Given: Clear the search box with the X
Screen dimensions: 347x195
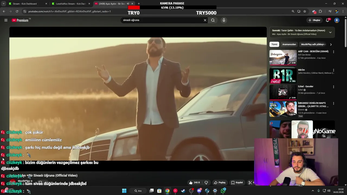Looking at the screenshot, I should click(x=205, y=20).
